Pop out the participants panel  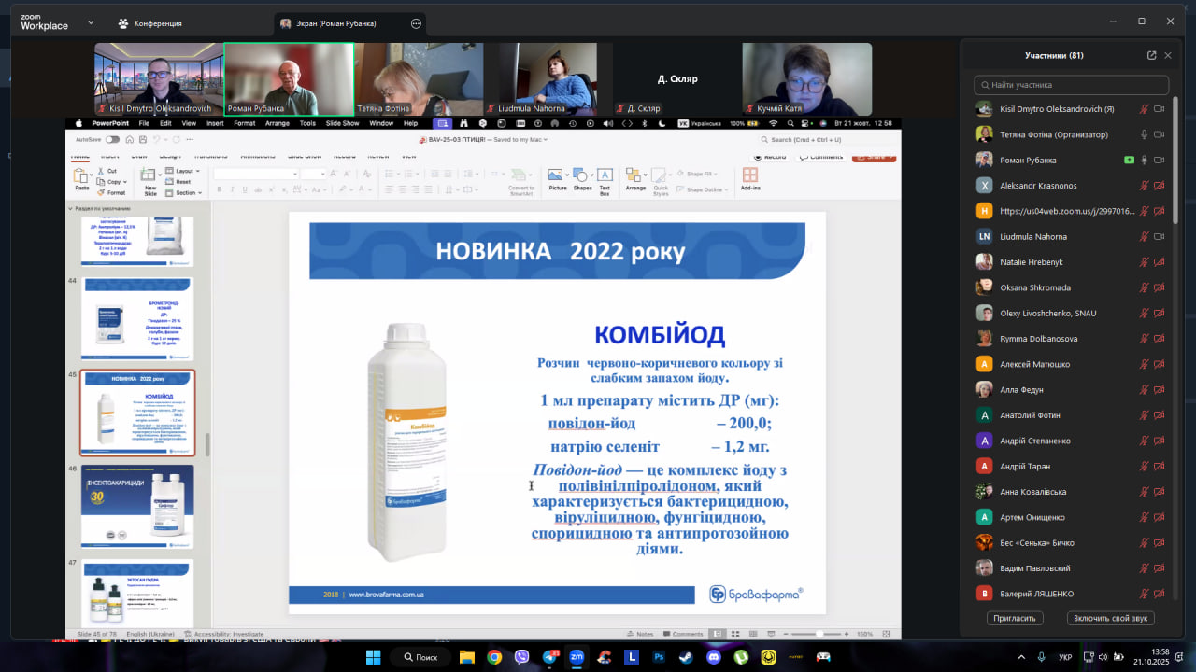(1151, 55)
